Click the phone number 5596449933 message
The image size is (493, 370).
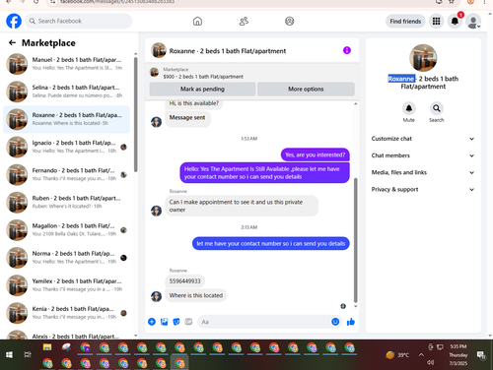184,281
